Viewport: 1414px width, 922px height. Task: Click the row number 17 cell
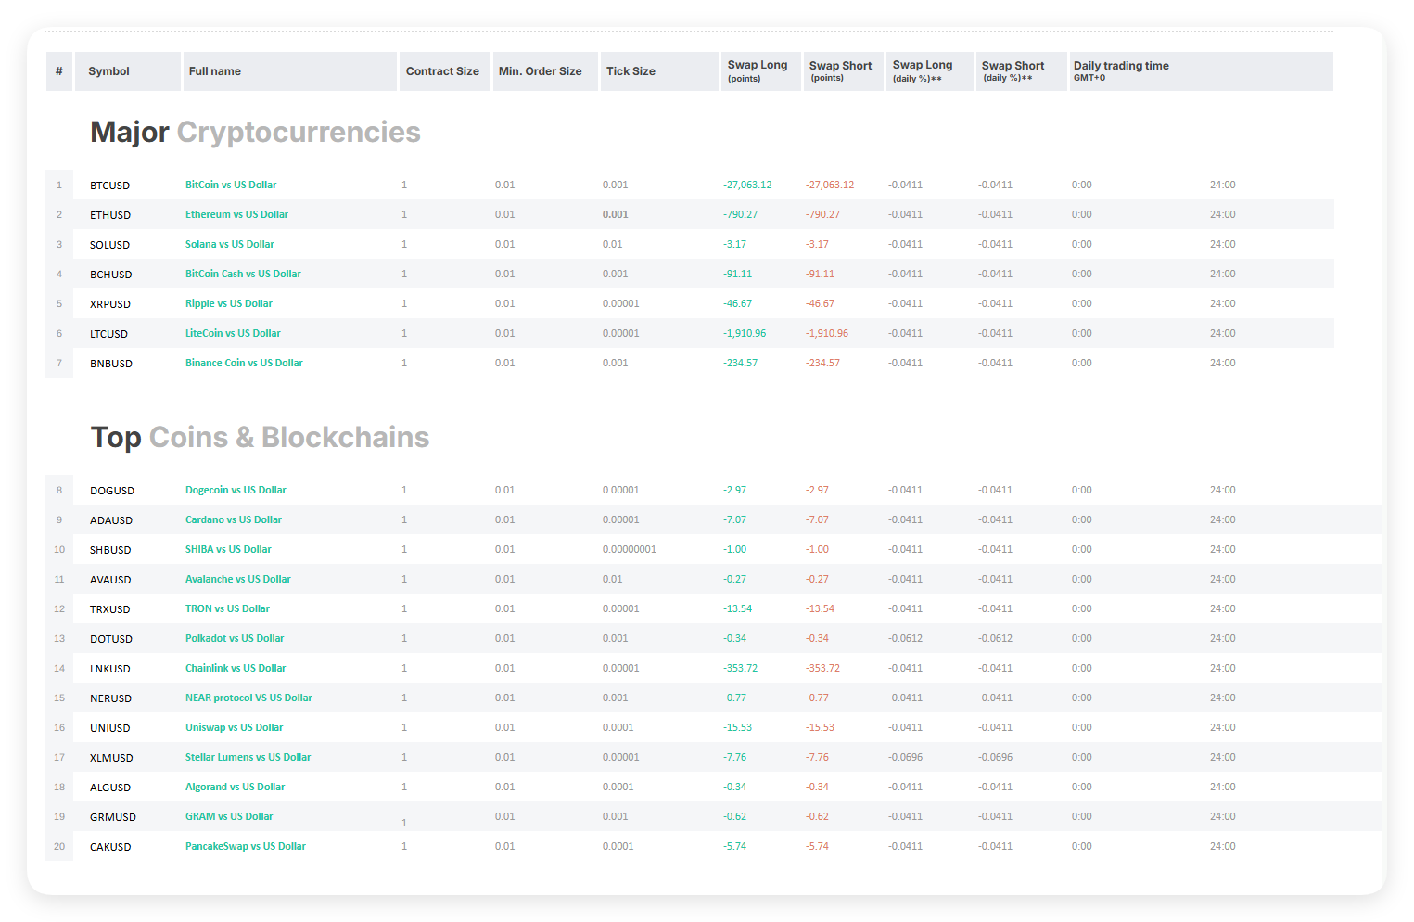tap(59, 757)
